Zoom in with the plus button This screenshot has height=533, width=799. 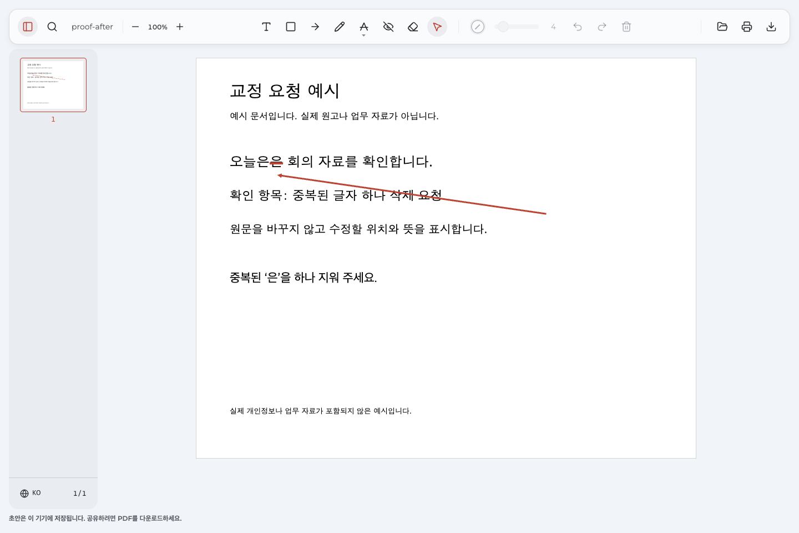click(x=180, y=27)
